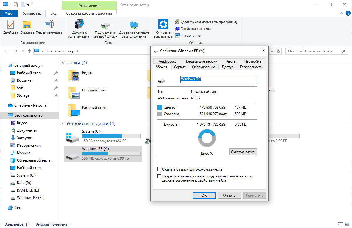Click the Help question mark icon
Screen dimensions: 352x228
(x=348, y=13)
